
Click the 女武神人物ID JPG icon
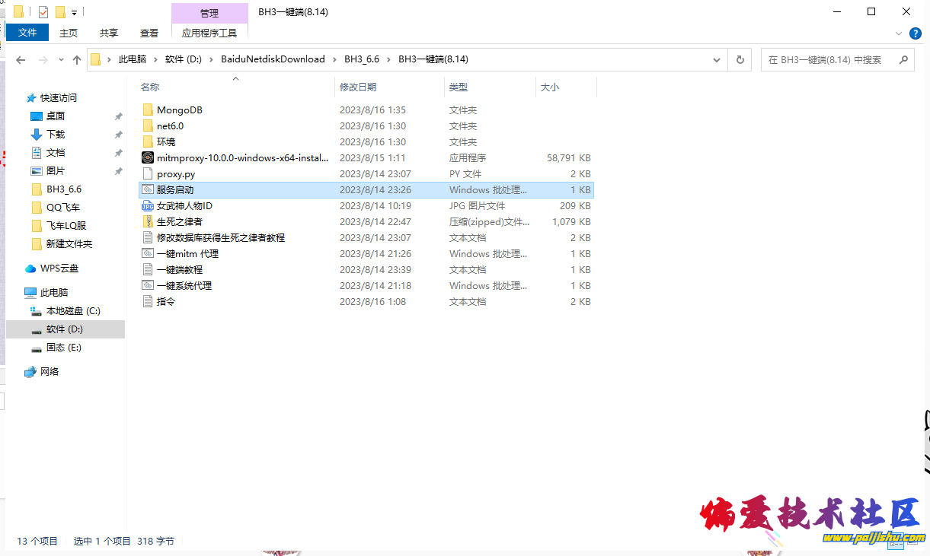148,206
